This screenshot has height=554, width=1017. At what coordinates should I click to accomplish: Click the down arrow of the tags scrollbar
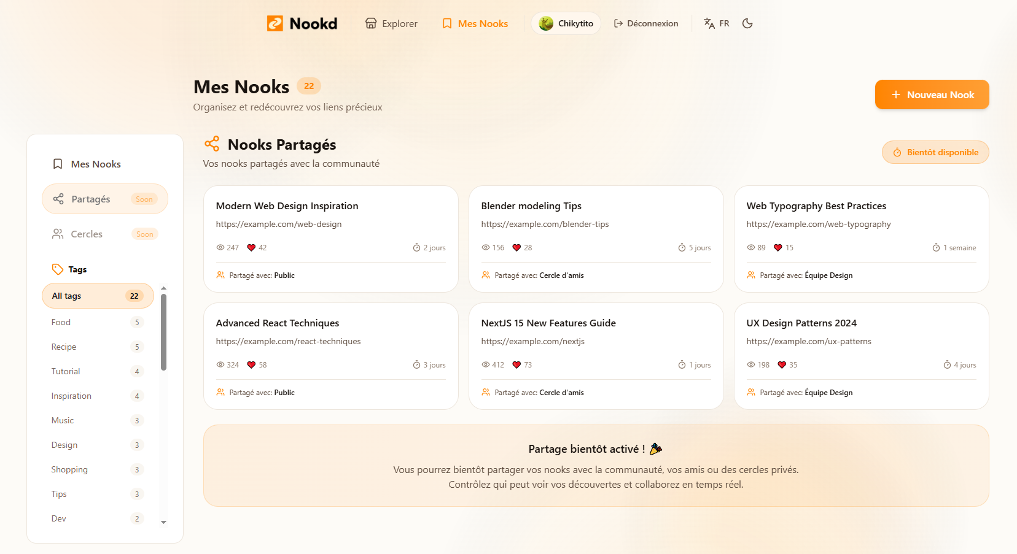pyautogui.click(x=163, y=523)
